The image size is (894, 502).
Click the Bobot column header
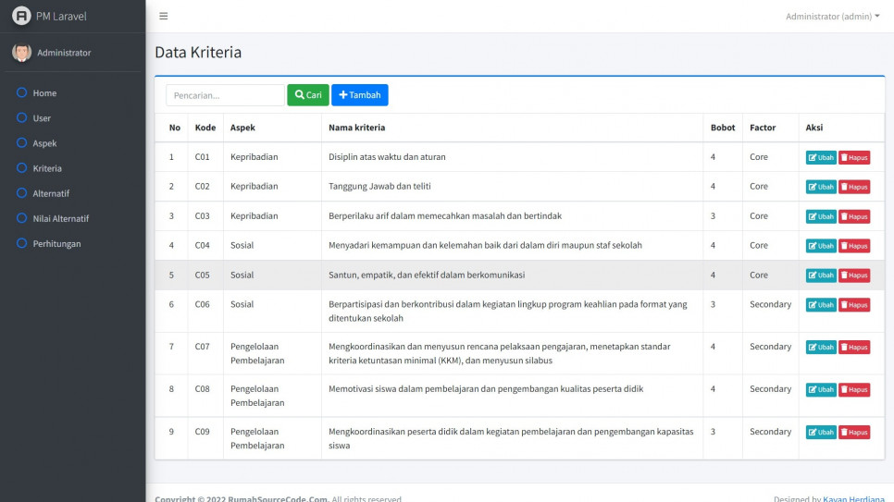pyautogui.click(x=723, y=128)
